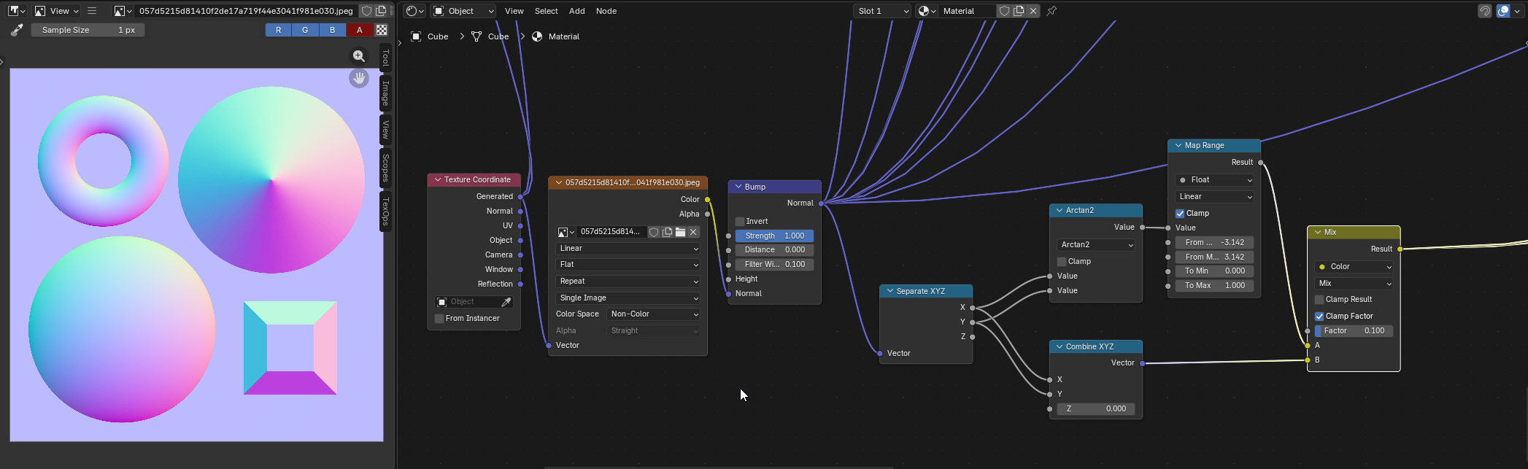The image size is (1528, 469).
Task: Open Repeat extension dropdown
Action: (x=628, y=282)
